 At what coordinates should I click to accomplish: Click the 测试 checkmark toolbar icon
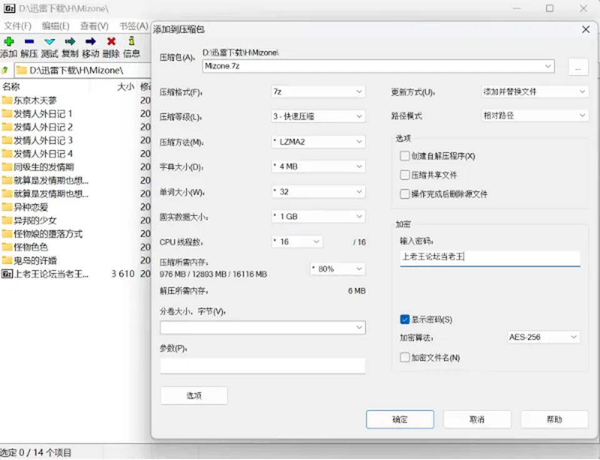(49, 41)
